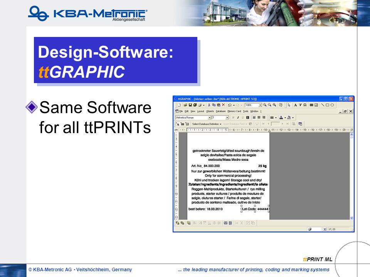Click the send to back icon
Screen dimensions: 370x277
[x=182, y=223]
